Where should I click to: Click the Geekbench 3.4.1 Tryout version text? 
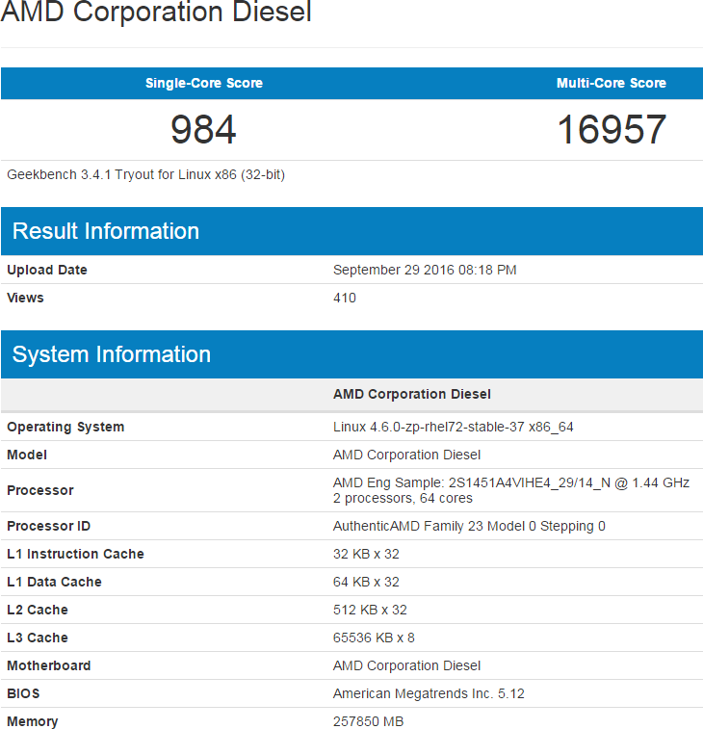(x=145, y=174)
